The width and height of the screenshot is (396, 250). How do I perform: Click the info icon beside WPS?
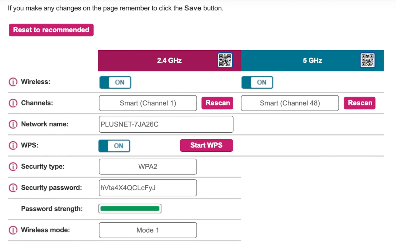[x=13, y=145]
